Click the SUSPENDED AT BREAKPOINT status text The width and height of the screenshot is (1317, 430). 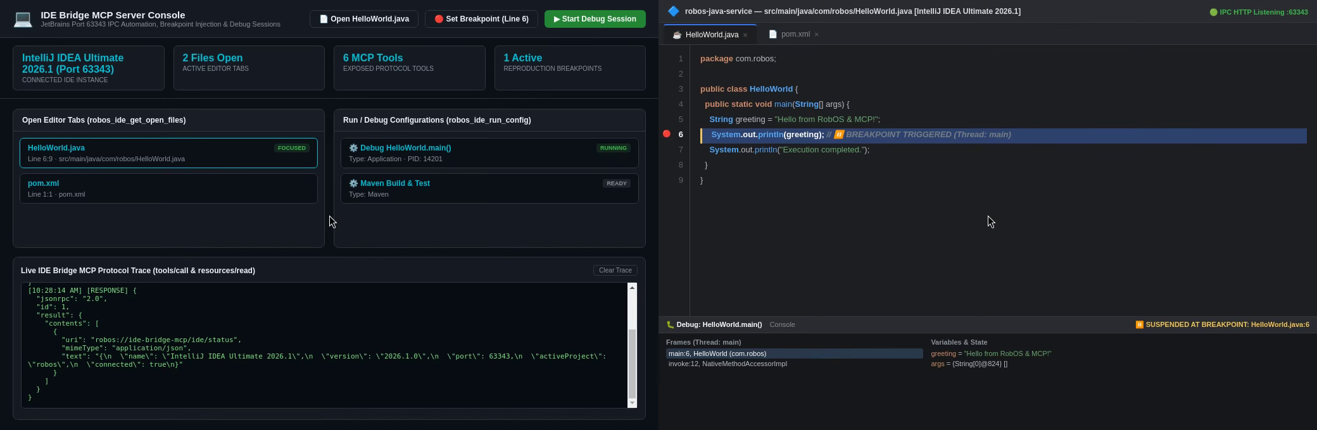pyautogui.click(x=1222, y=324)
